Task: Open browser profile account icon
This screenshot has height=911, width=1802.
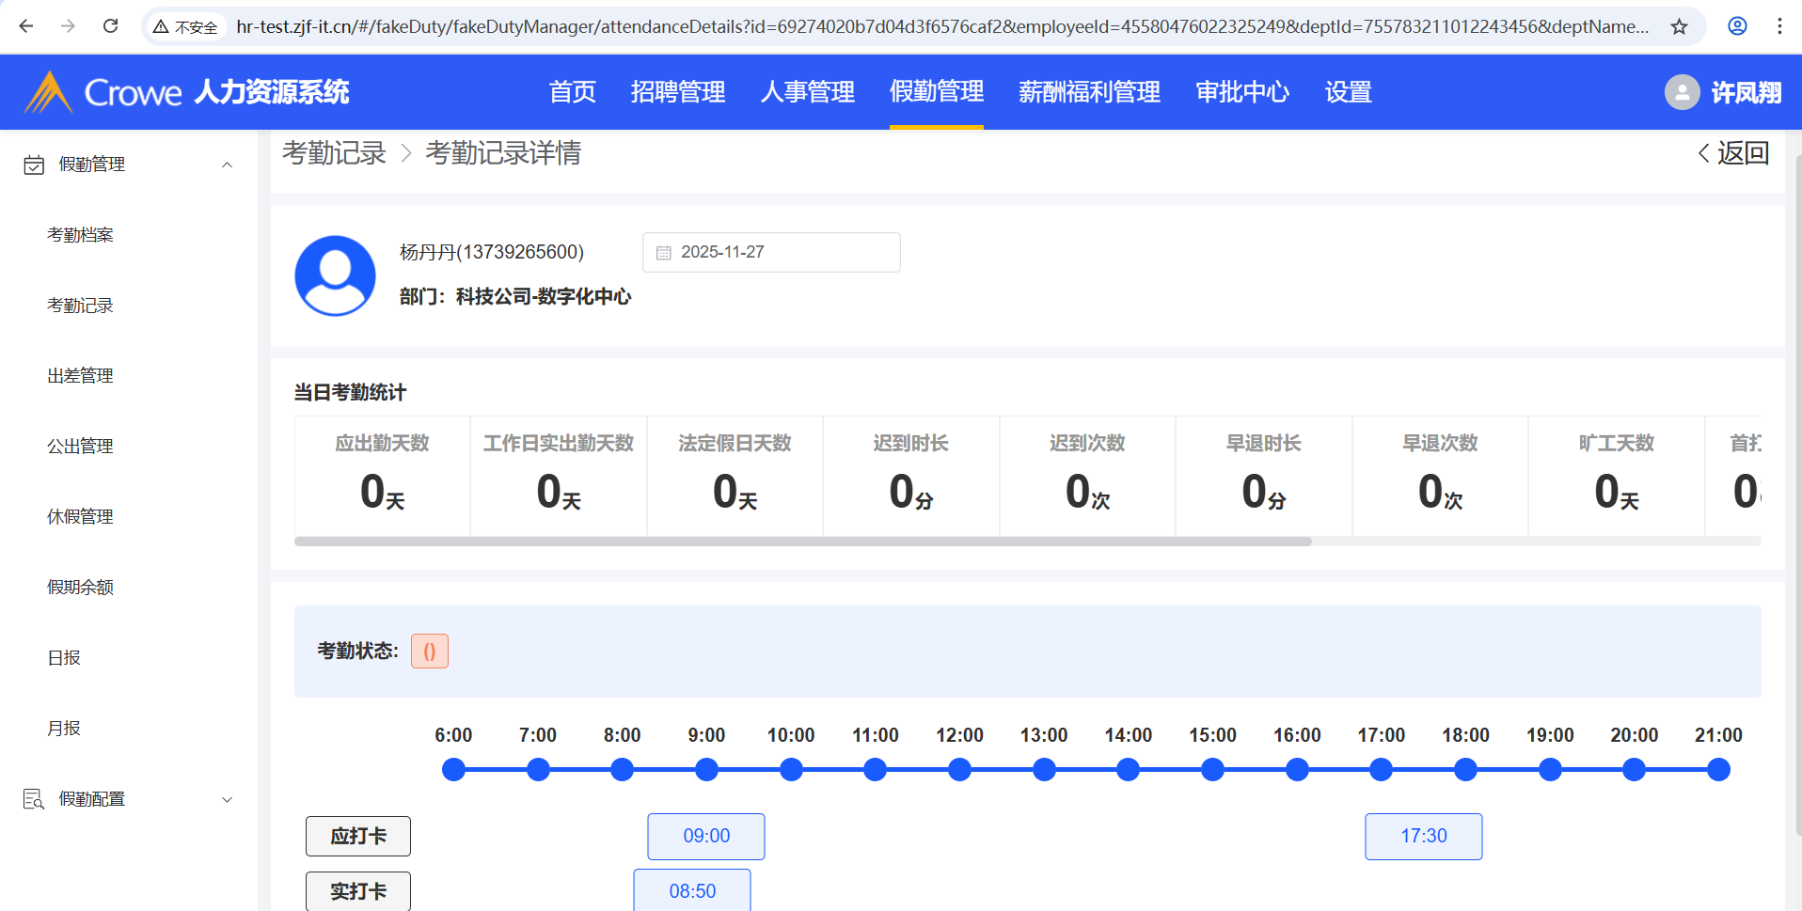Action: pos(1737,26)
